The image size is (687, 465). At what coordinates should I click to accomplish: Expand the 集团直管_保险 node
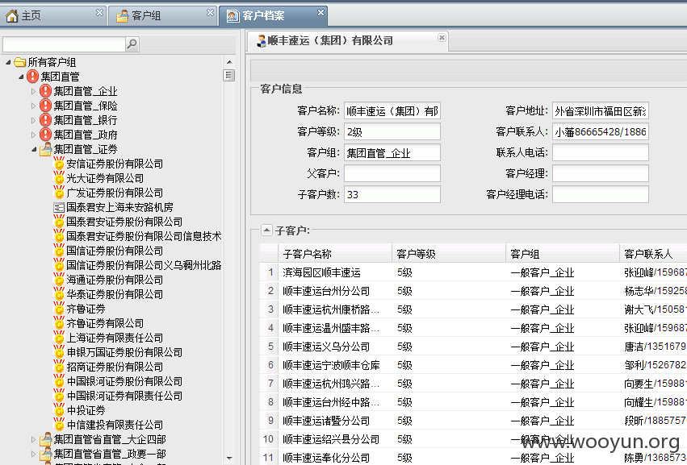[34, 106]
